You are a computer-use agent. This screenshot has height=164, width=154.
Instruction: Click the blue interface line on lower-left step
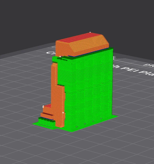click(47, 118)
